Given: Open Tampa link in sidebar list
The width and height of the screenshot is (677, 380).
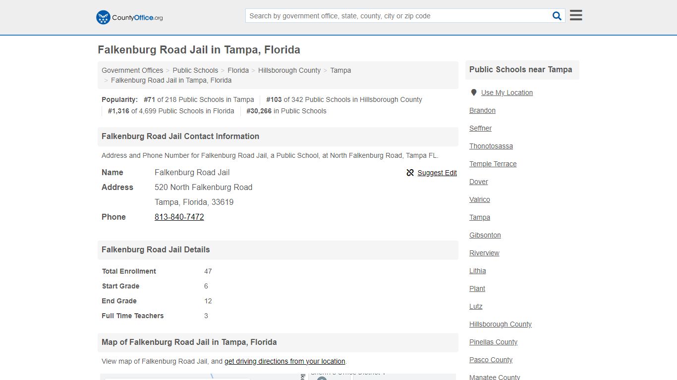Looking at the screenshot, I should coord(480,217).
